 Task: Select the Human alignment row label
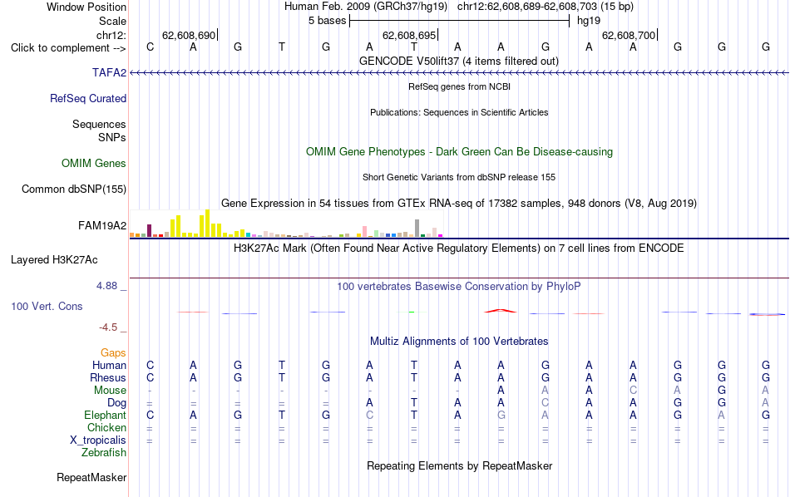point(109,365)
